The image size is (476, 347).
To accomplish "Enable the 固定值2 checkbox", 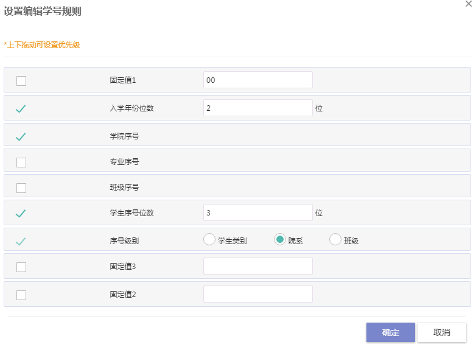I will [21, 295].
